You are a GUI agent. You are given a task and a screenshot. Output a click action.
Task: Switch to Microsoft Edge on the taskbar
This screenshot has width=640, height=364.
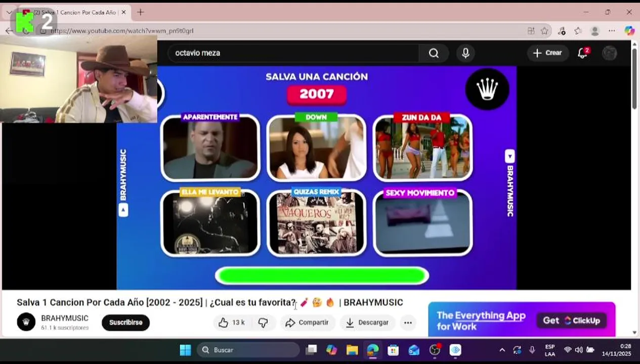click(373, 350)
